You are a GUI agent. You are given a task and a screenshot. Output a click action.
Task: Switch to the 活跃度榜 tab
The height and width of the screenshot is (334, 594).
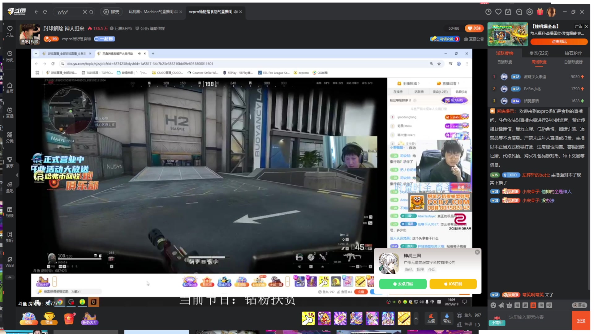point(505,53)
